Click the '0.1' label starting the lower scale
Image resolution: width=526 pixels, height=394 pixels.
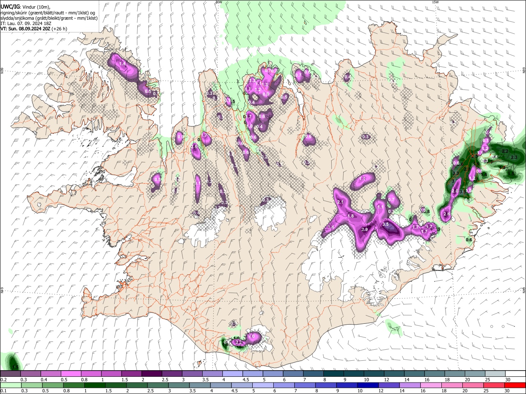3,391
